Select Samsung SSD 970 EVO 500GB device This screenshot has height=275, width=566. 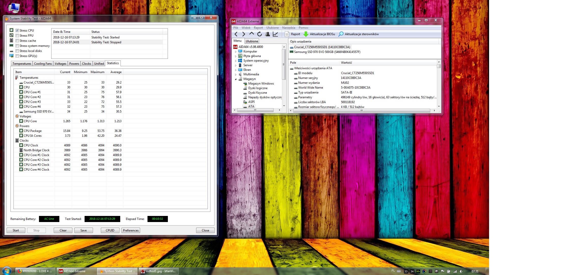(325, 52)
